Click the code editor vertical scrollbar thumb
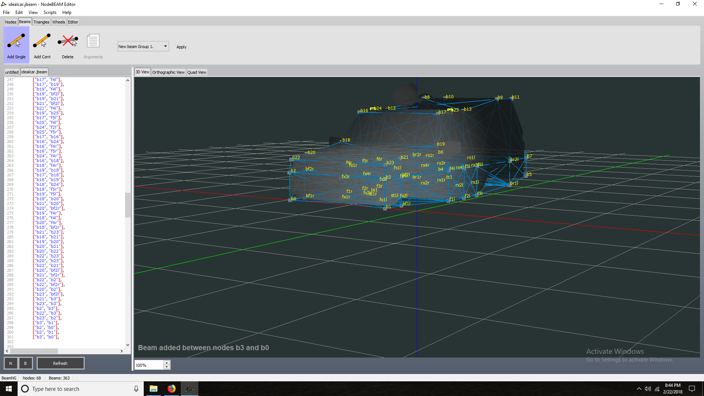 pos(128,205)
